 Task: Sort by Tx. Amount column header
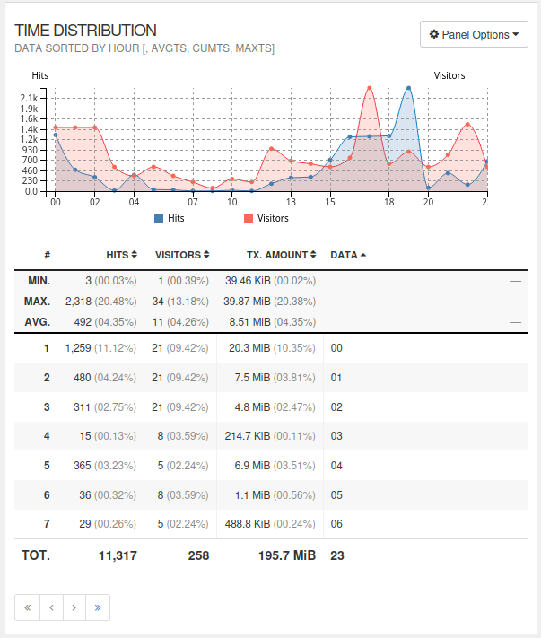click(269, 255)
